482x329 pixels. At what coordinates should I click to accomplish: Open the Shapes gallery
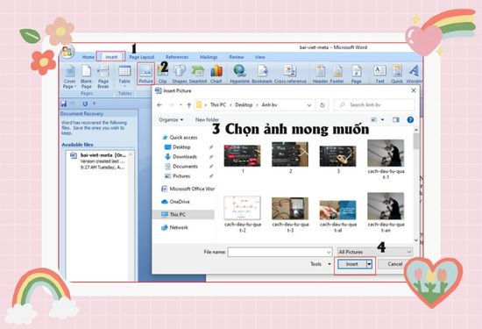click(180, 75)
